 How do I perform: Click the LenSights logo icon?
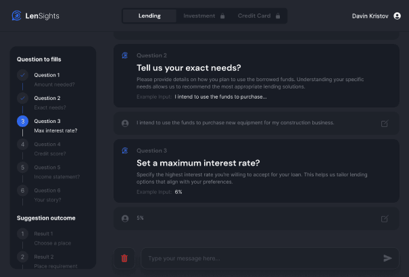coord(17,16)
